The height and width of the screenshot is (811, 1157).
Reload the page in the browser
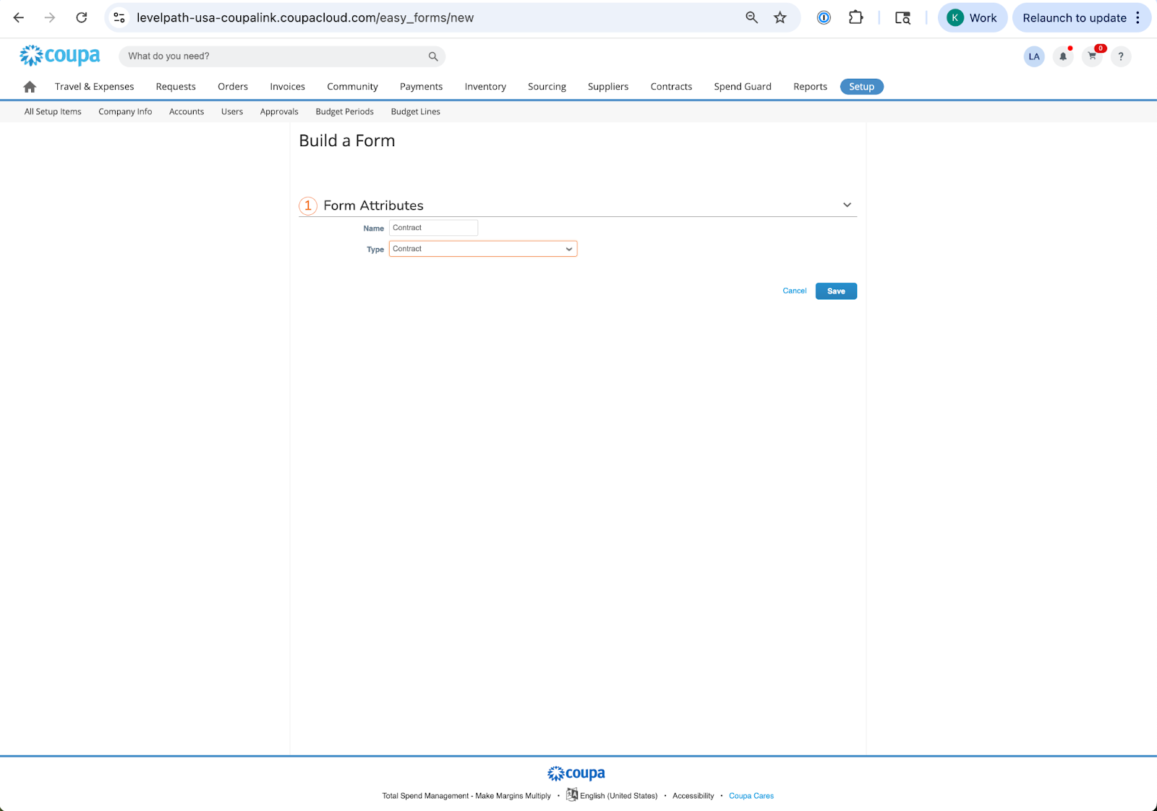[82, 18]
